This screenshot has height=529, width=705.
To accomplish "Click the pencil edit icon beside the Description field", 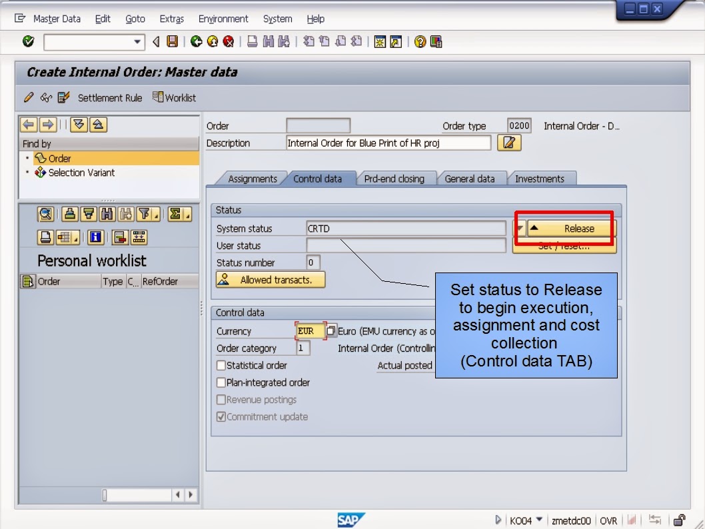I will [x=508, y=143].
